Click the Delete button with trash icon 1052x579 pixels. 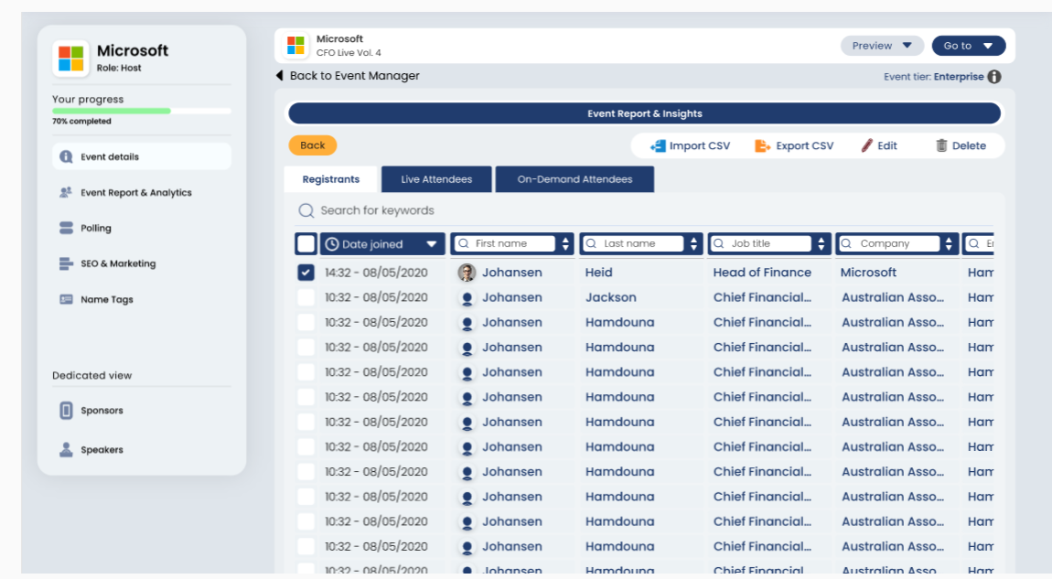pos(961,145)
